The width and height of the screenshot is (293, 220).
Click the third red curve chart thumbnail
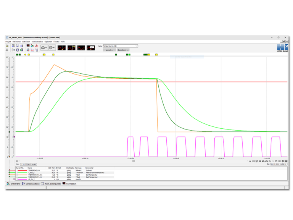tap(81, 48)
